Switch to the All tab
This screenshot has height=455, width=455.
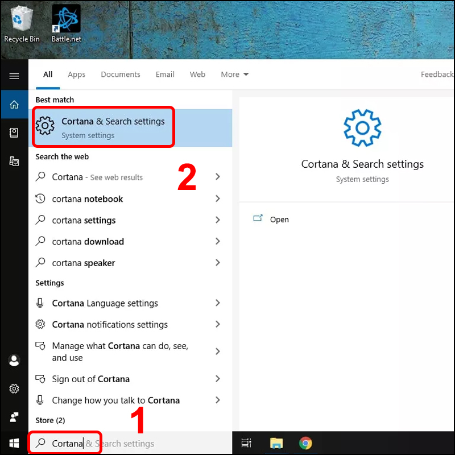pyautogui.click(x=48, y=75)
